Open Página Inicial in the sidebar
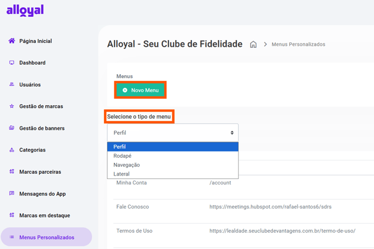374x249 pixels. click(36, 41)
